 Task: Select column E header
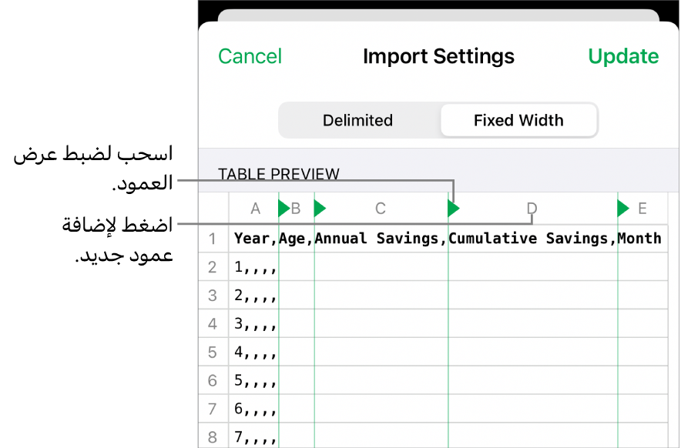[642, 209]
